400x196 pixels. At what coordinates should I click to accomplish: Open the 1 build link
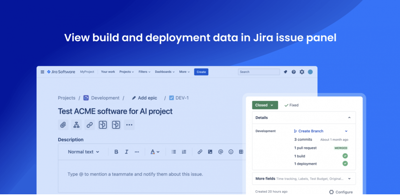click(x=299, y=156)
